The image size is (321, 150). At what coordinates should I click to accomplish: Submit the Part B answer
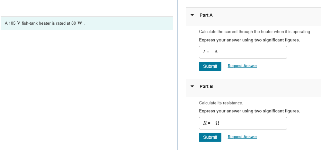tap(210, 137)
